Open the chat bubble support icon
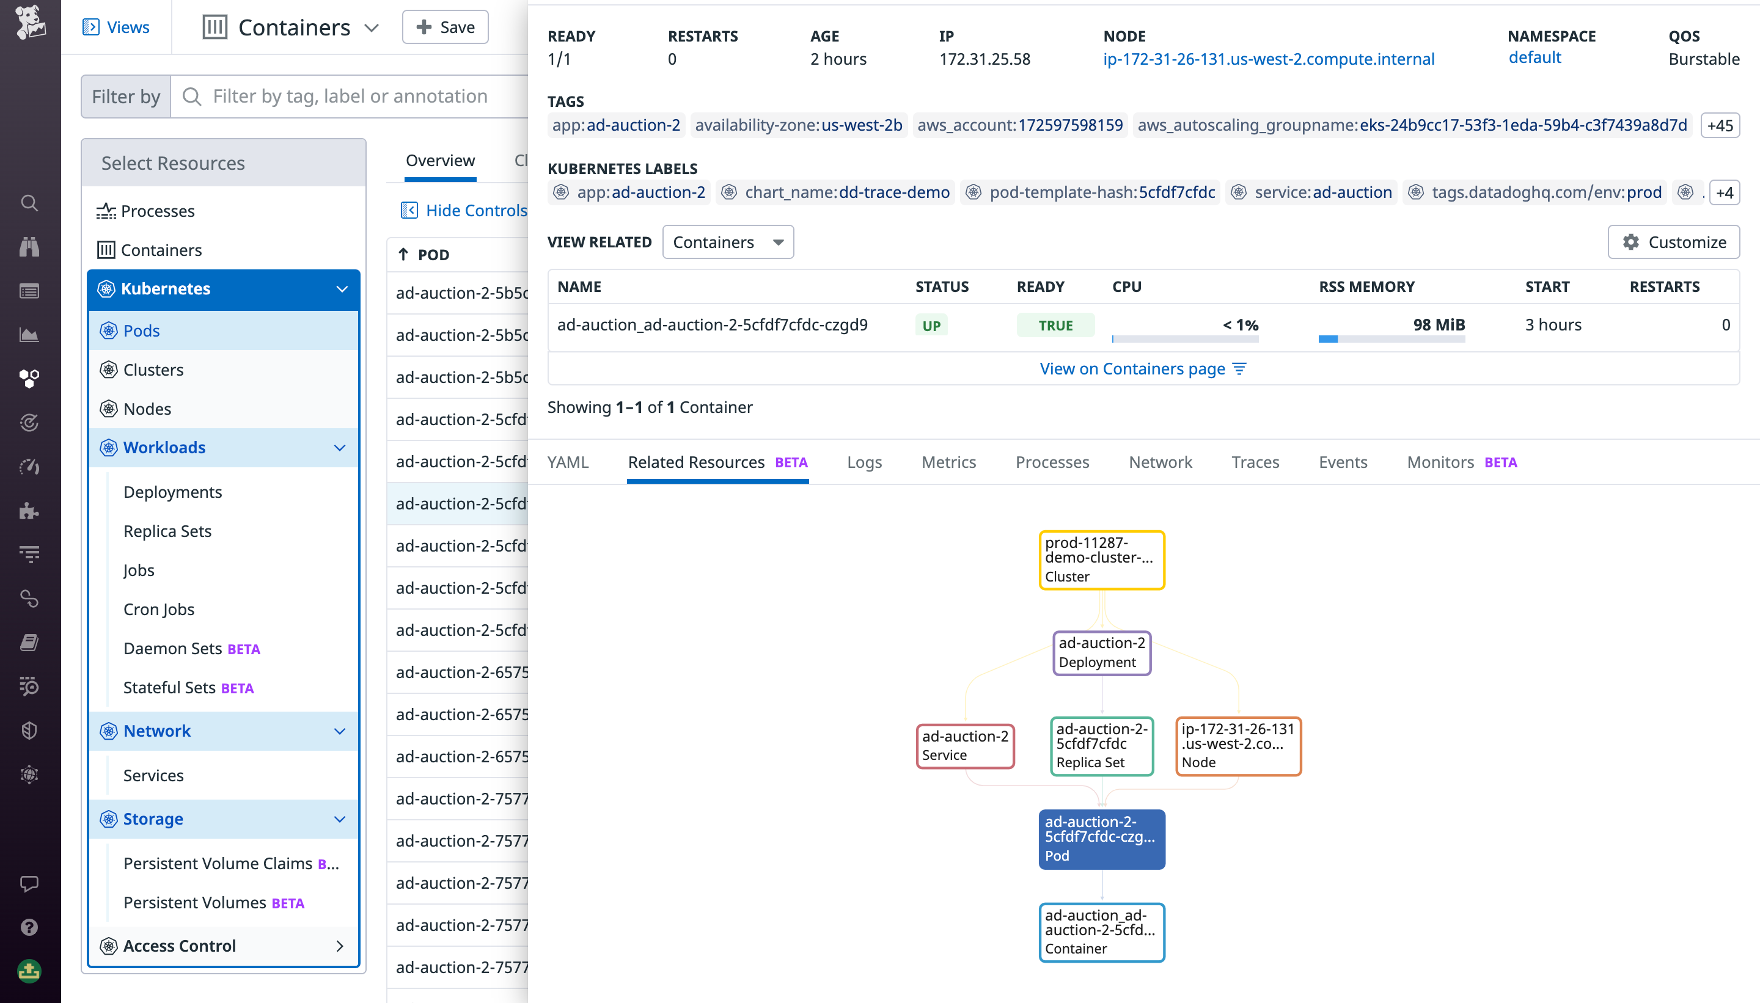The height and width of the screenshot is (1003, 1760). (x=29, y=883)
